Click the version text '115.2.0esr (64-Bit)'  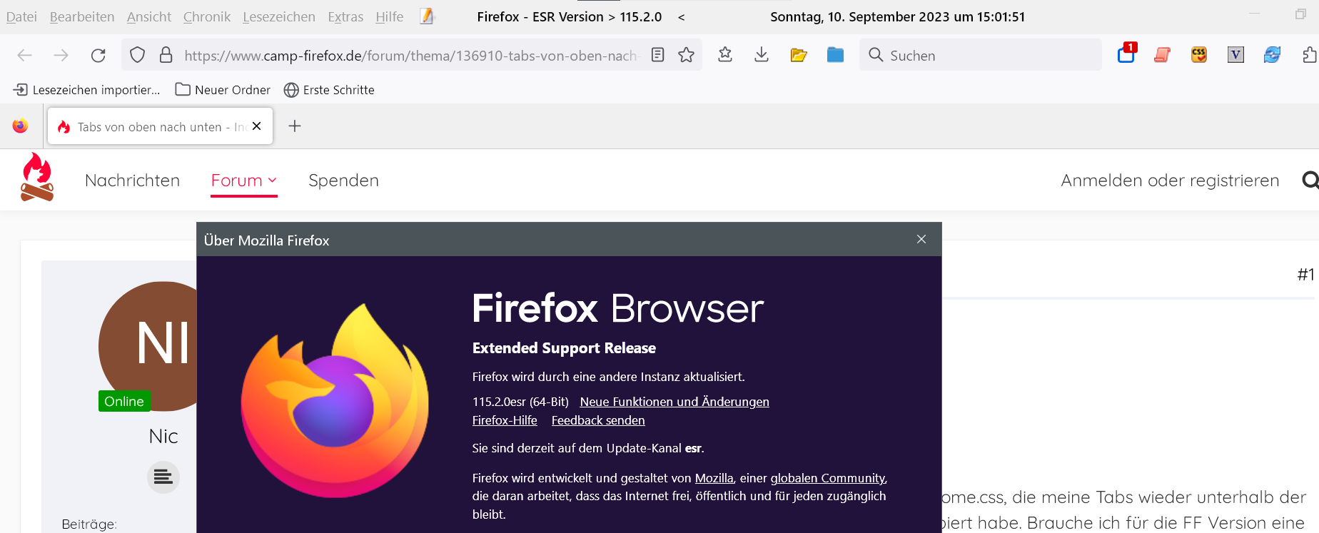click(520, 402)
